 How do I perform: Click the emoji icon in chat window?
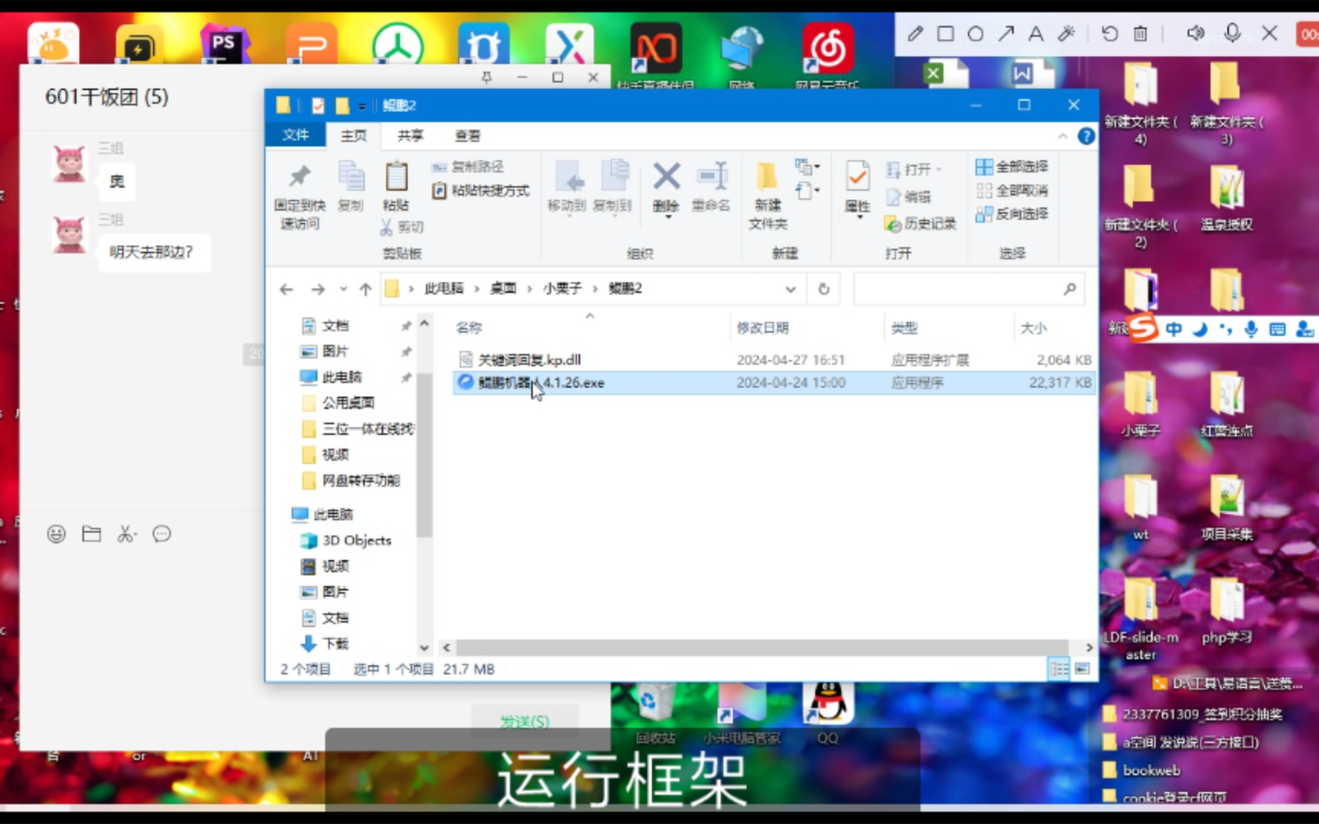56,534
